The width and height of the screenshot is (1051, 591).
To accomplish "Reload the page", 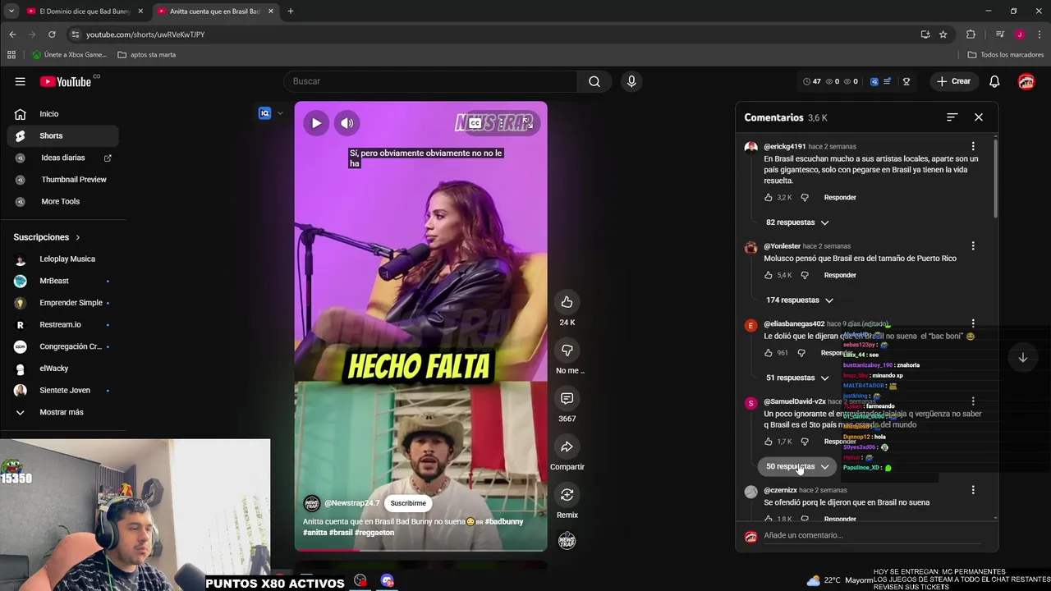I will [x=52, y=34].
